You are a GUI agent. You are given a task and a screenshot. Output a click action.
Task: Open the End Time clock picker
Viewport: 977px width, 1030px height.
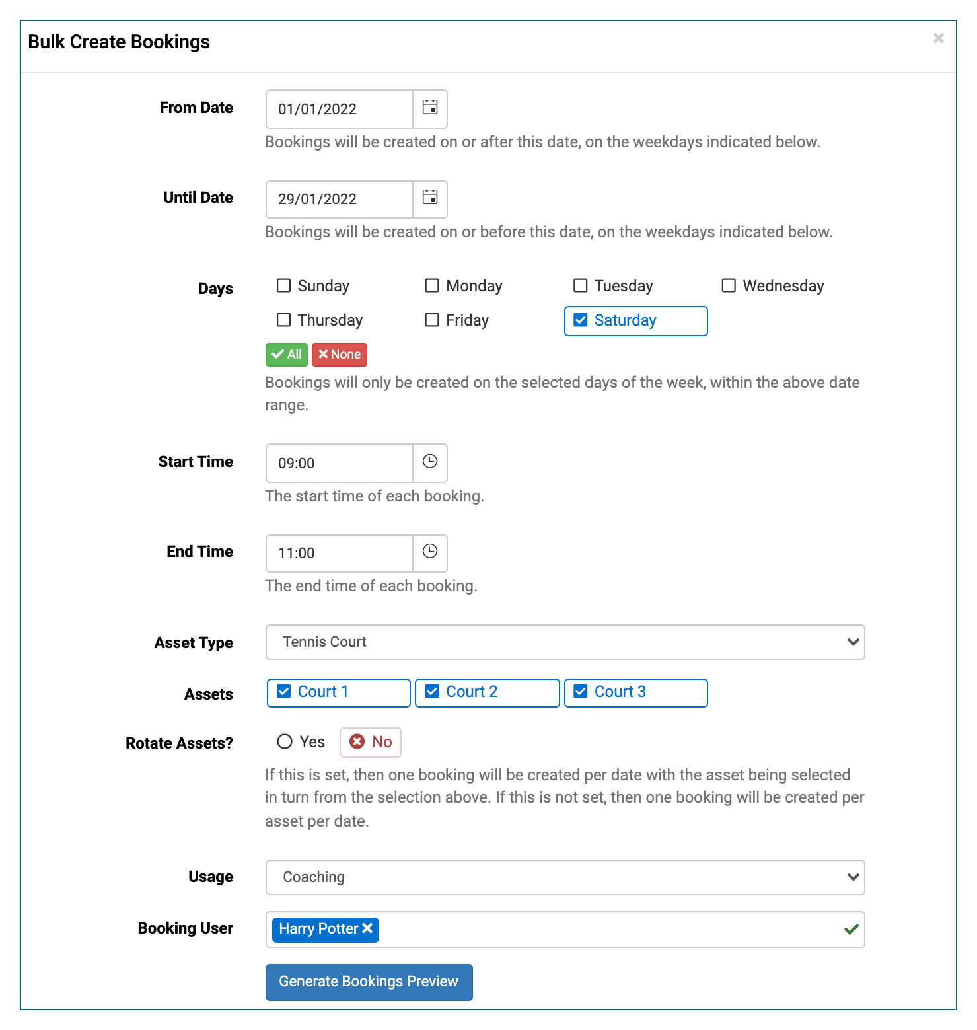coord(430,553)
